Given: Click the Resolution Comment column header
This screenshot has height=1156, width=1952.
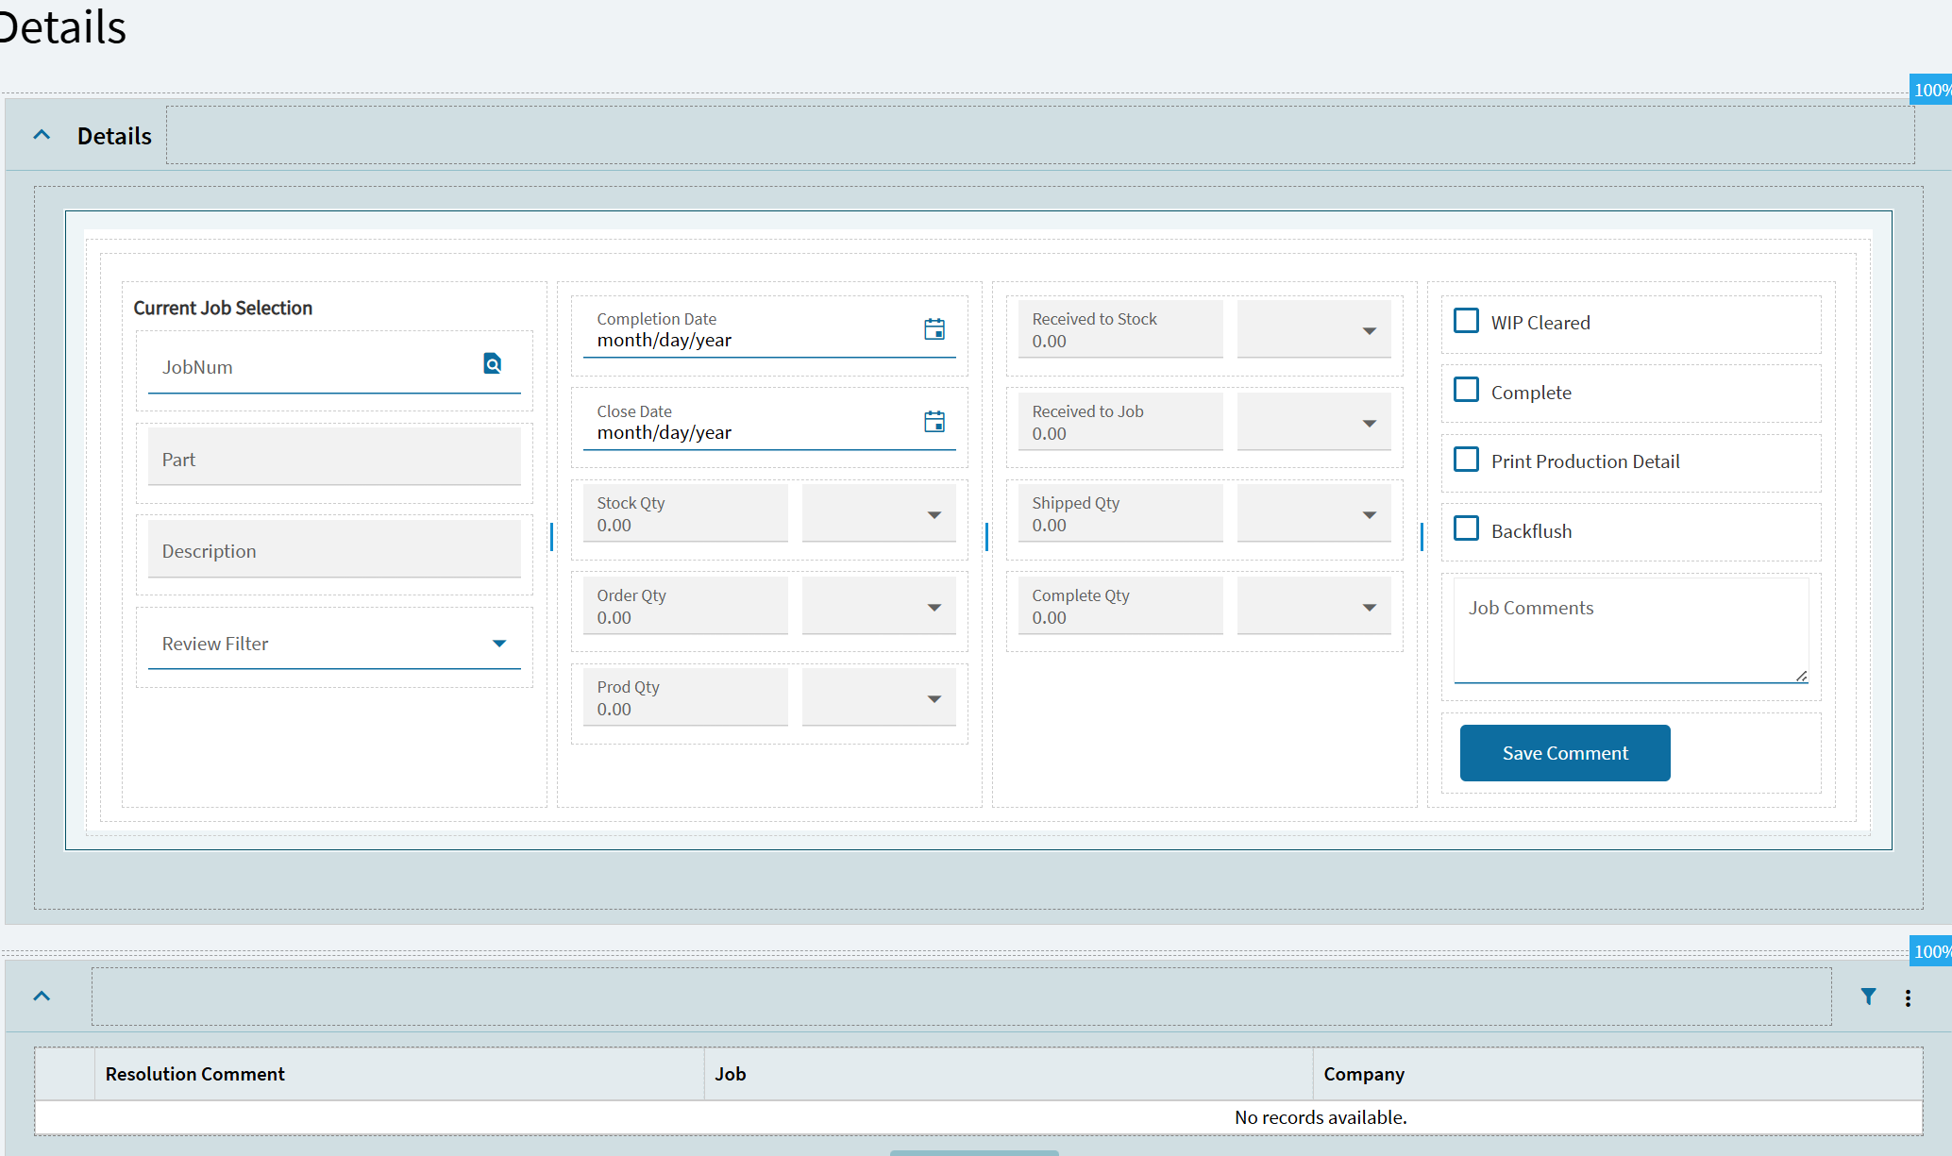Looking at the screenshot, I should [195, 1074].
